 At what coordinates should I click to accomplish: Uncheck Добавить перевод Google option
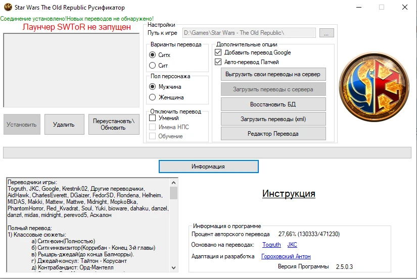[x=218, y=52]
